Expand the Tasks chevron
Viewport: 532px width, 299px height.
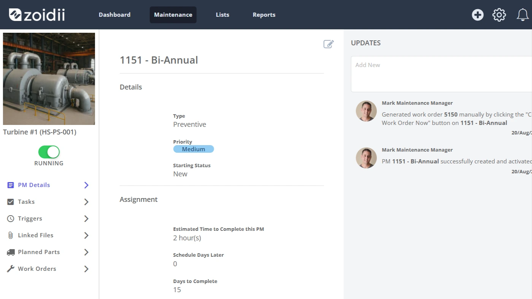[x=86, y=202]
